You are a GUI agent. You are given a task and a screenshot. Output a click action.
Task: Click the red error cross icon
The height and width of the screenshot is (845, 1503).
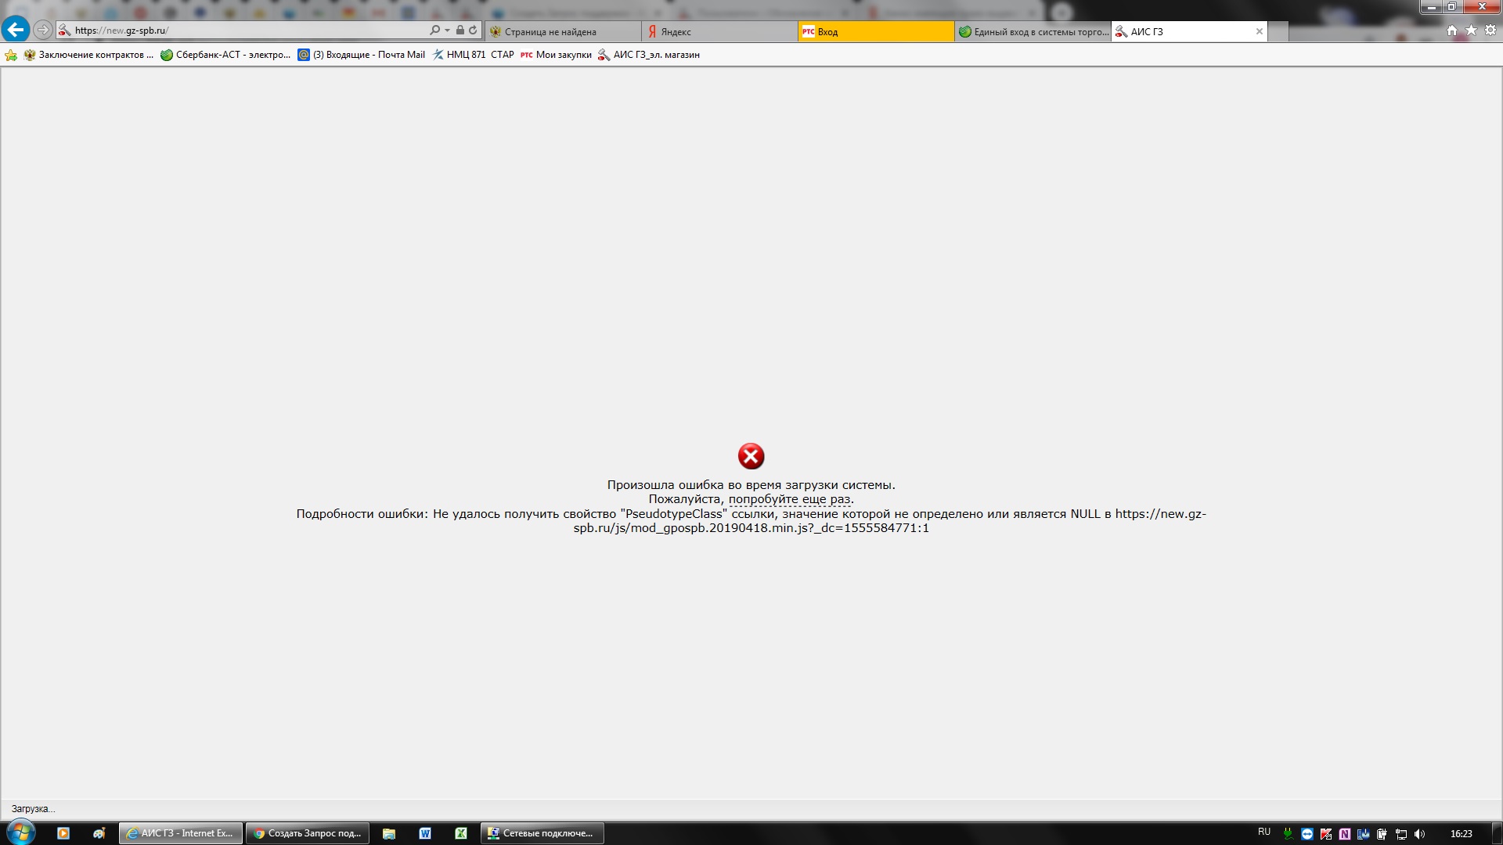pos(751,456)
